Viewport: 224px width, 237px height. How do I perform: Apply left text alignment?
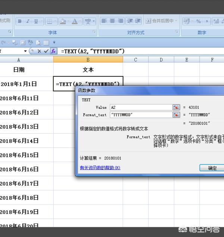pos(104,21)
